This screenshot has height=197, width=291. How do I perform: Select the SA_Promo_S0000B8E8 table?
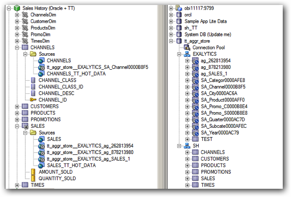pos(224,113)
